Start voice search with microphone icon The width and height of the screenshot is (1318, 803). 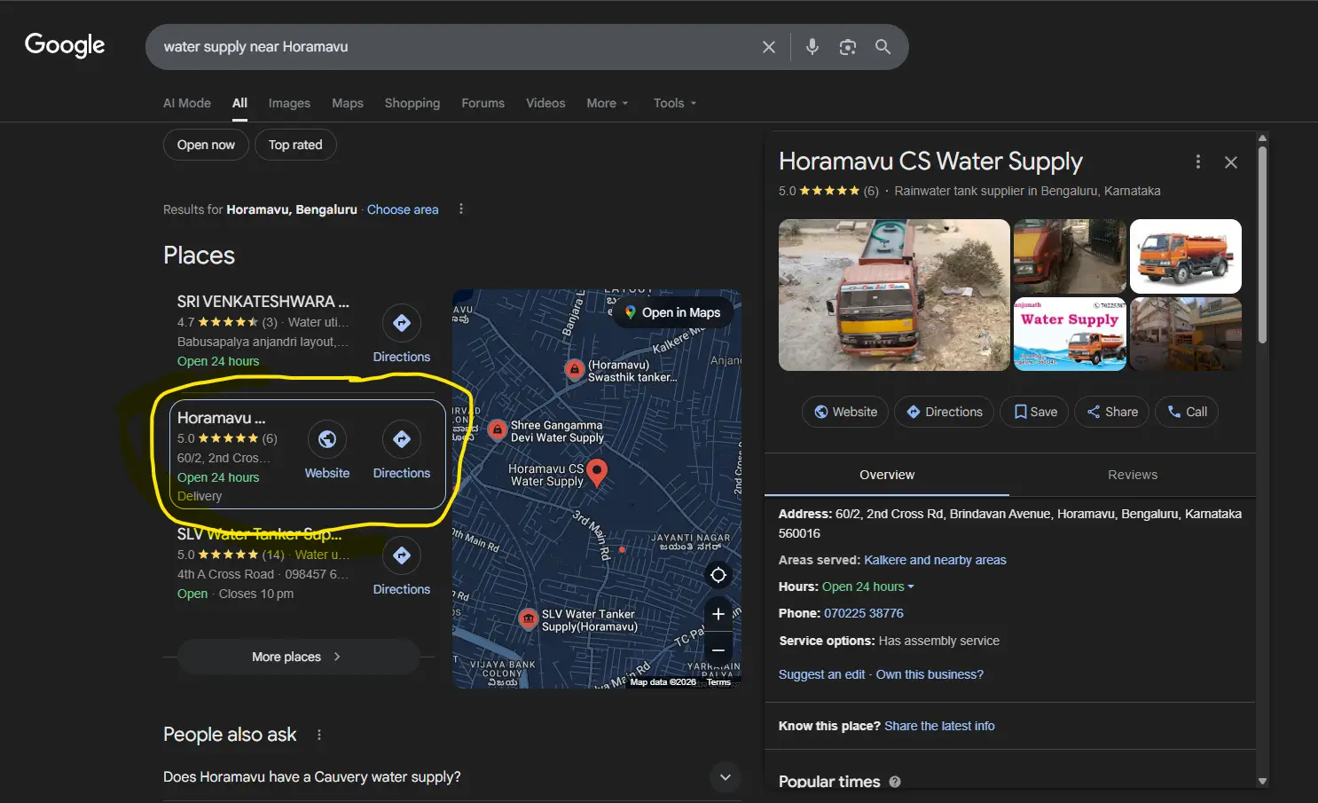812,47
